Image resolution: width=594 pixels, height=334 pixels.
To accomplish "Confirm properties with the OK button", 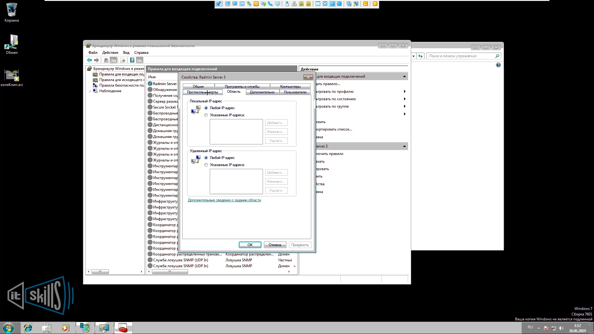I will tap(250, 245).
